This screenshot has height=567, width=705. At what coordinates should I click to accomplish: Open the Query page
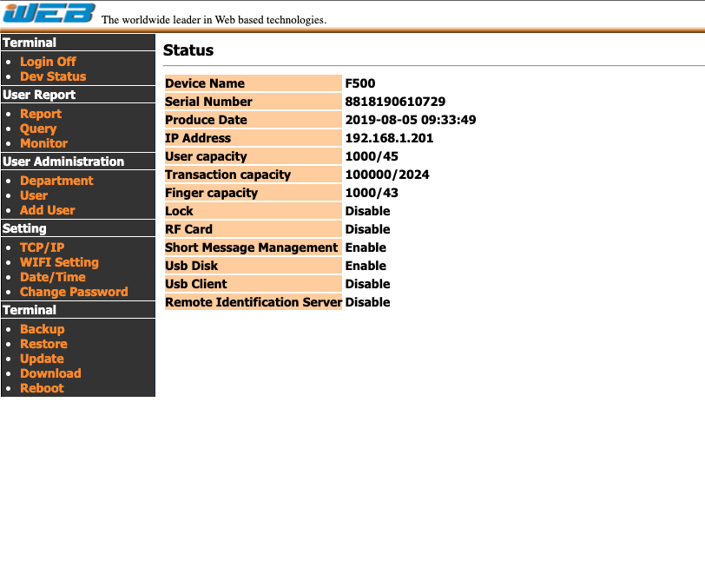[x=38, y=129]
